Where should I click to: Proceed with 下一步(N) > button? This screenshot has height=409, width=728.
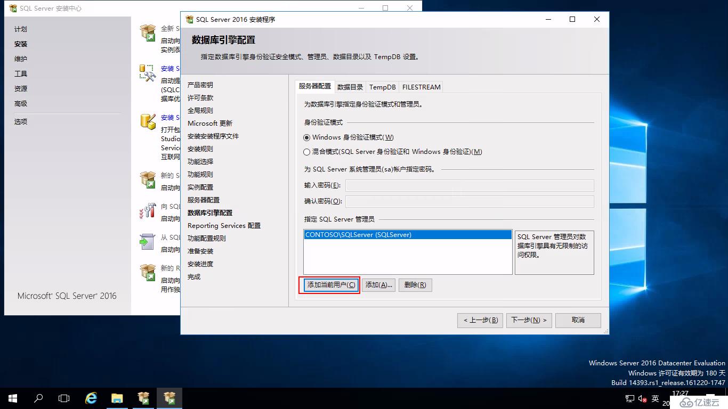pos(529,320)
